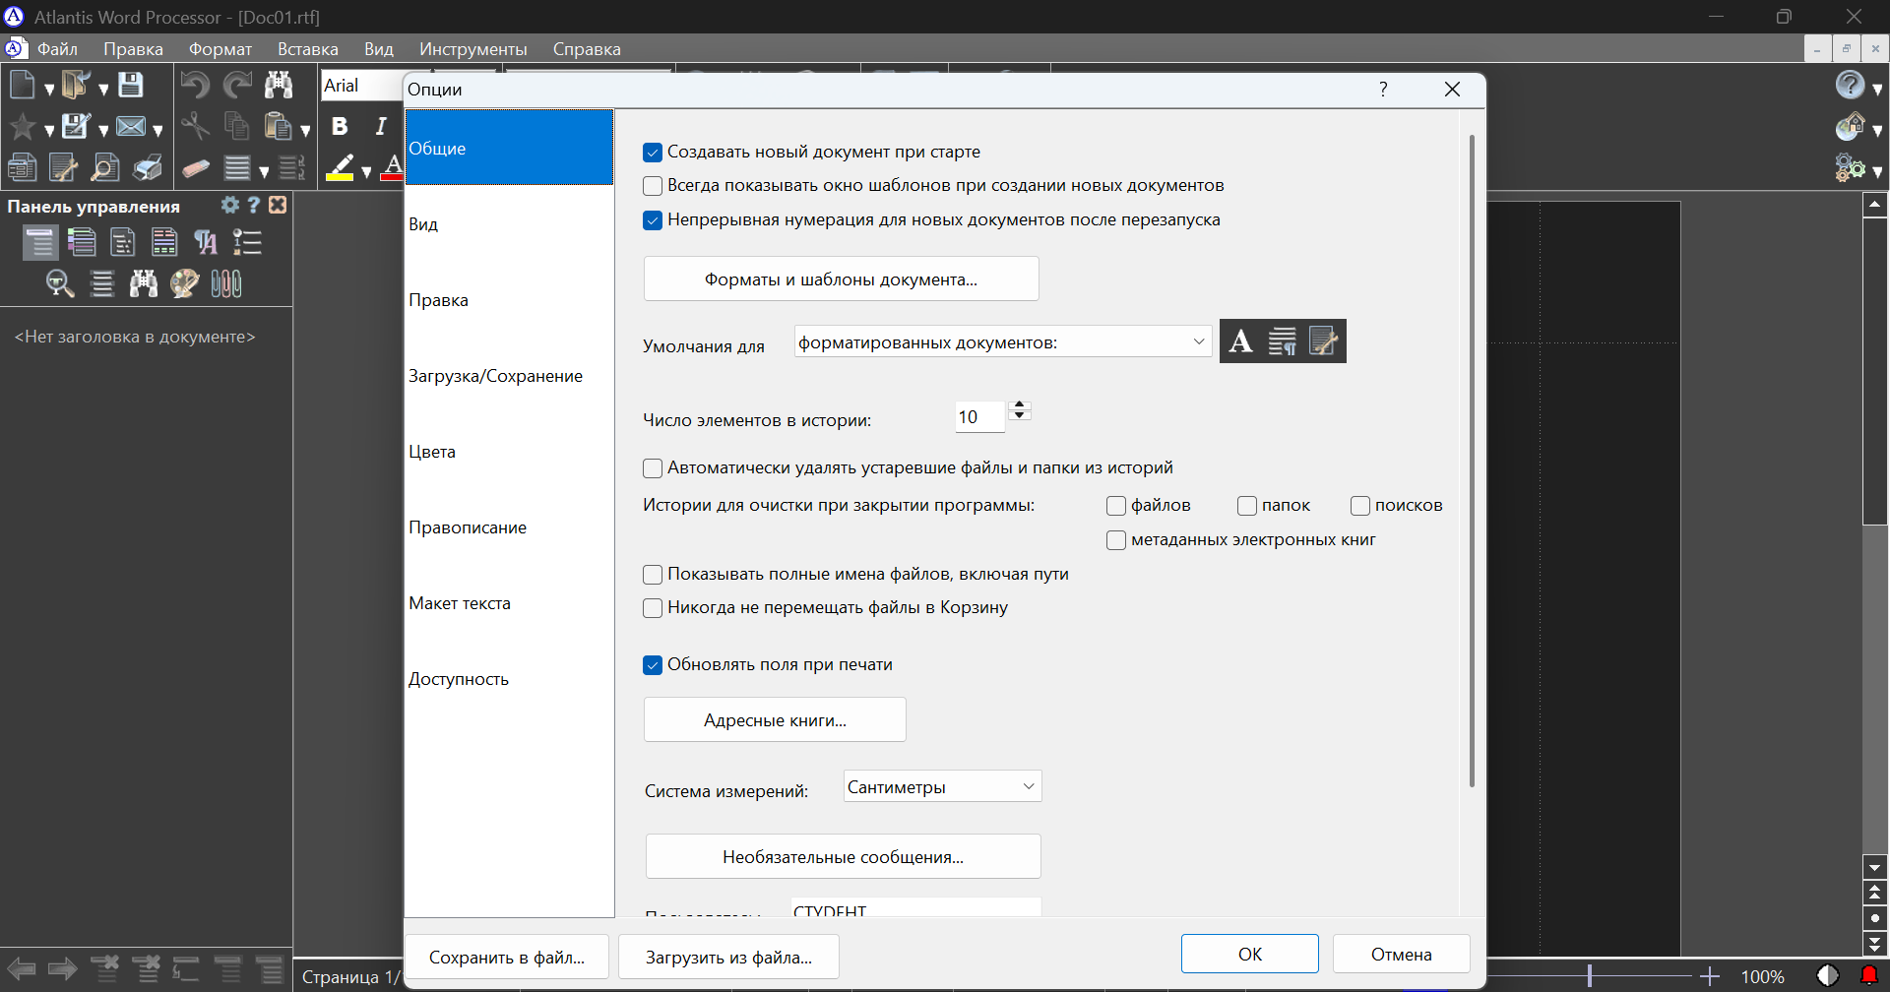1890x992 pixels.
Task: Click "Форматы и шаблоны документа..." button
Action: (x=842, y=279)
